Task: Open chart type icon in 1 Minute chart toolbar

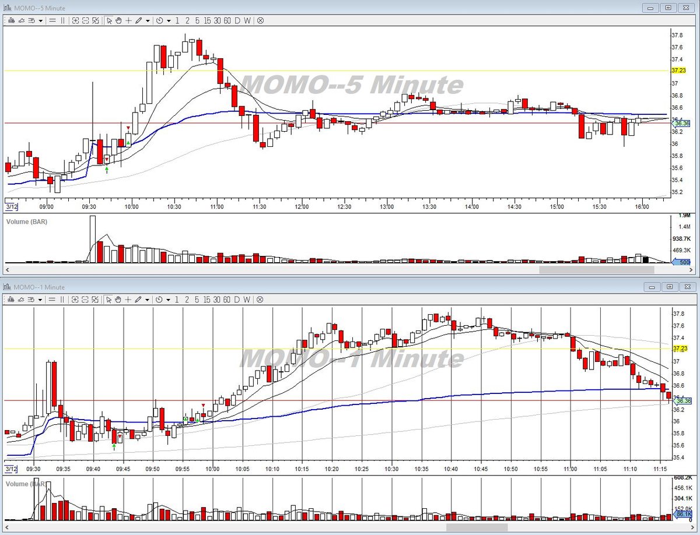Action: click(10, 299)
